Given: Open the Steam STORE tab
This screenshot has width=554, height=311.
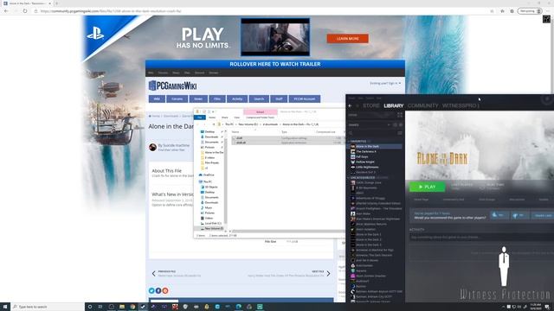Looking at the screenshot, I should click(371, 105).
